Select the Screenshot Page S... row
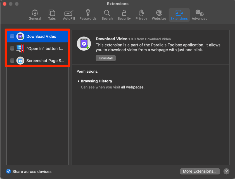 37,60
